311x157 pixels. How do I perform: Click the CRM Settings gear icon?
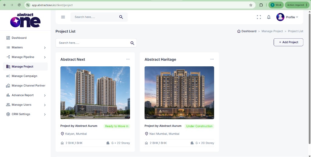tap(8, 114)
